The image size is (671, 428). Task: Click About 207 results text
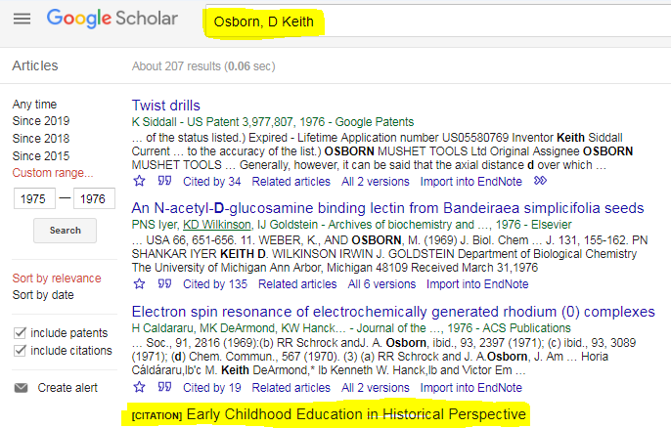(x=203, y=66)
